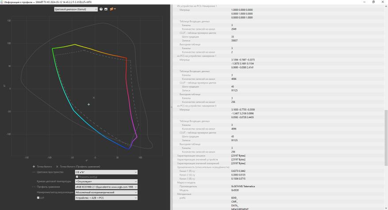Click the vertical scrollbar thumb of info panel

[386, 138]
